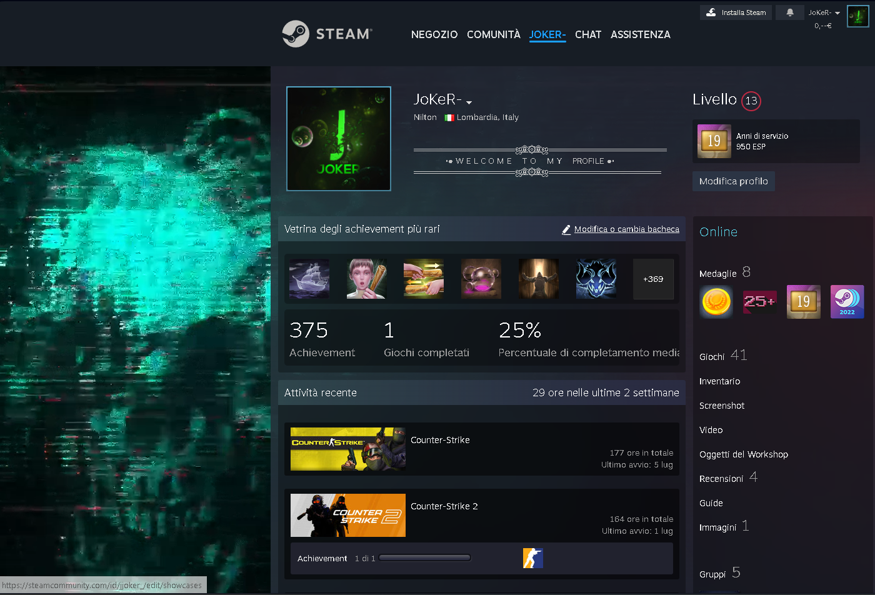
Task: Click the 19 years of service badge
Action: click(714, 141)
